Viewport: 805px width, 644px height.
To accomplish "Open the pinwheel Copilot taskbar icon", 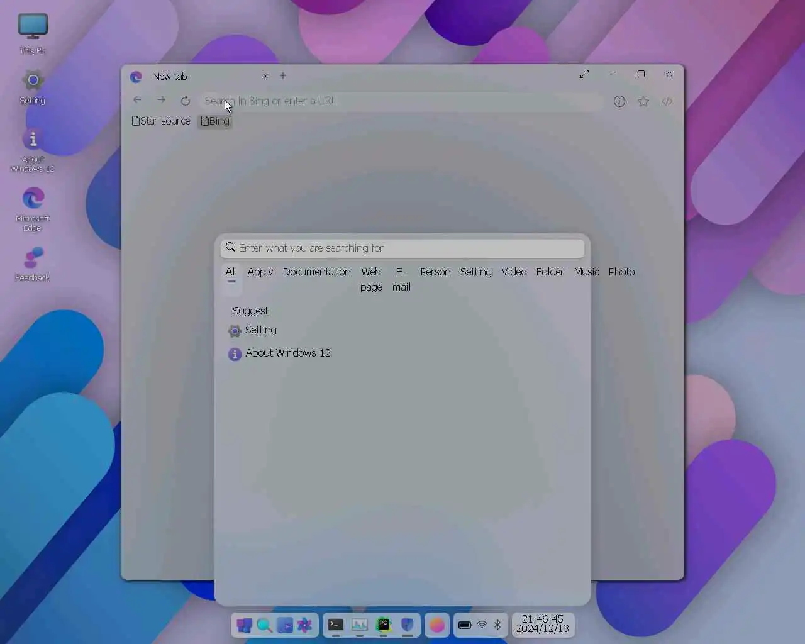I will (x=305, y=625).
